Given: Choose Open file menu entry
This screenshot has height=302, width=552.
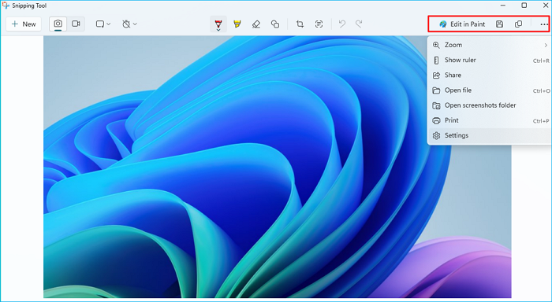Looking at the screenshot, I should coord(490,90).
